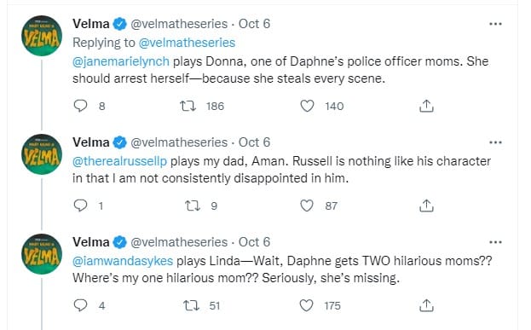
Task: Retweet the tweet about Donna police officer mom
Action: point(188,106)
